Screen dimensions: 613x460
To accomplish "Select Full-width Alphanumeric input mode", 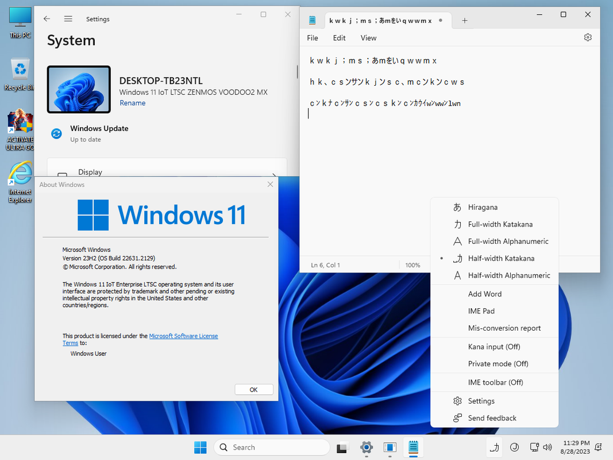I will click(x=494, y=241).
